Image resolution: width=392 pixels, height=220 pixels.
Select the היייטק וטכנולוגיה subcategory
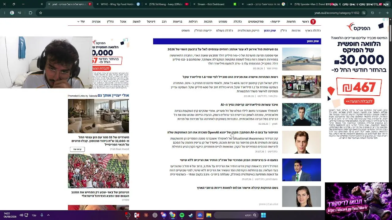pyautogui.click(x=248, y=31)
